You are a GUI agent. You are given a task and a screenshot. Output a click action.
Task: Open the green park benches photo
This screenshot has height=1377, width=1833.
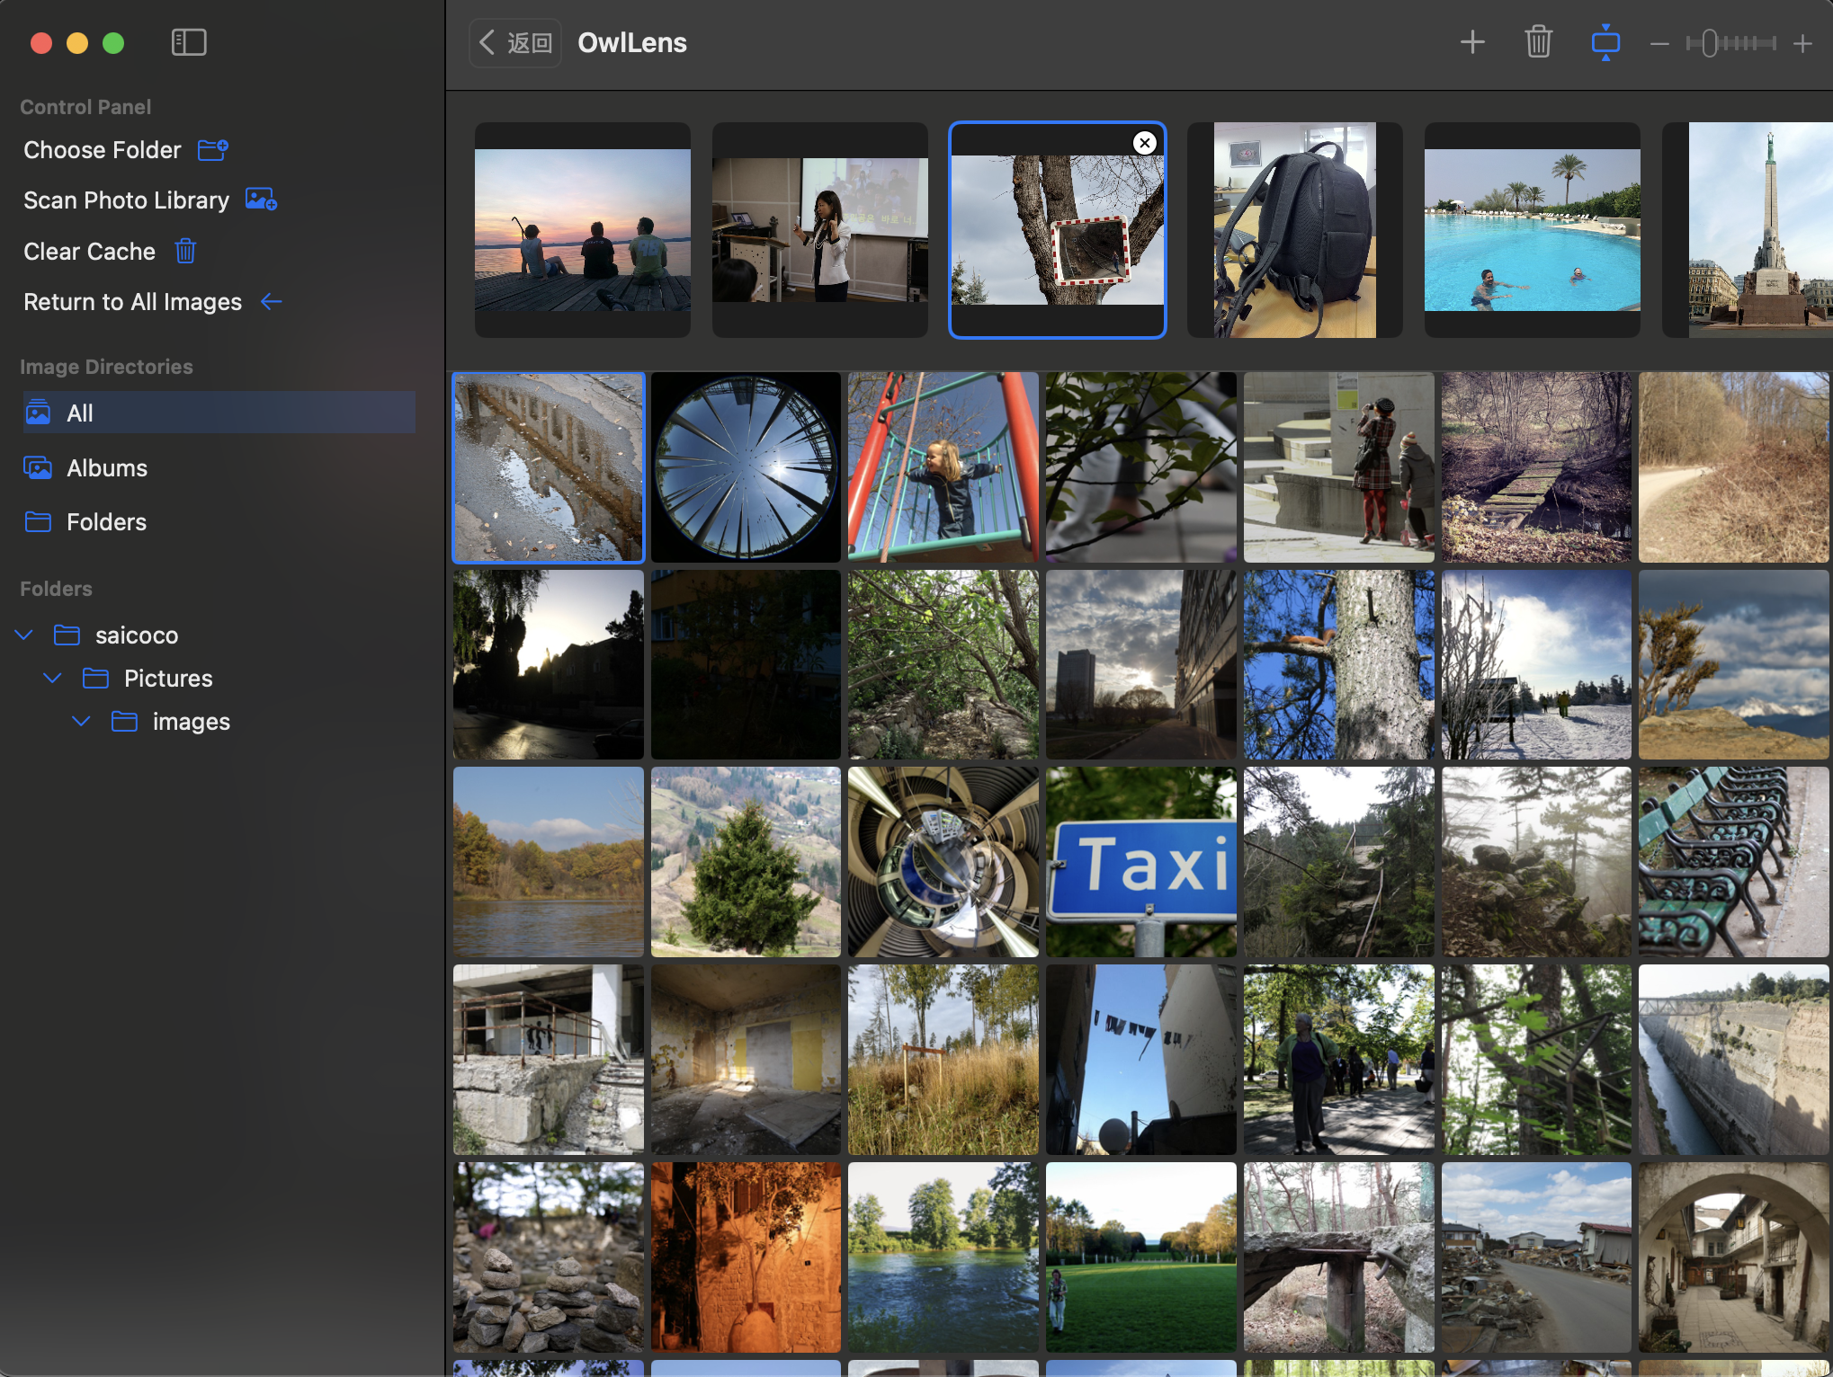(x=1734, y=862)
